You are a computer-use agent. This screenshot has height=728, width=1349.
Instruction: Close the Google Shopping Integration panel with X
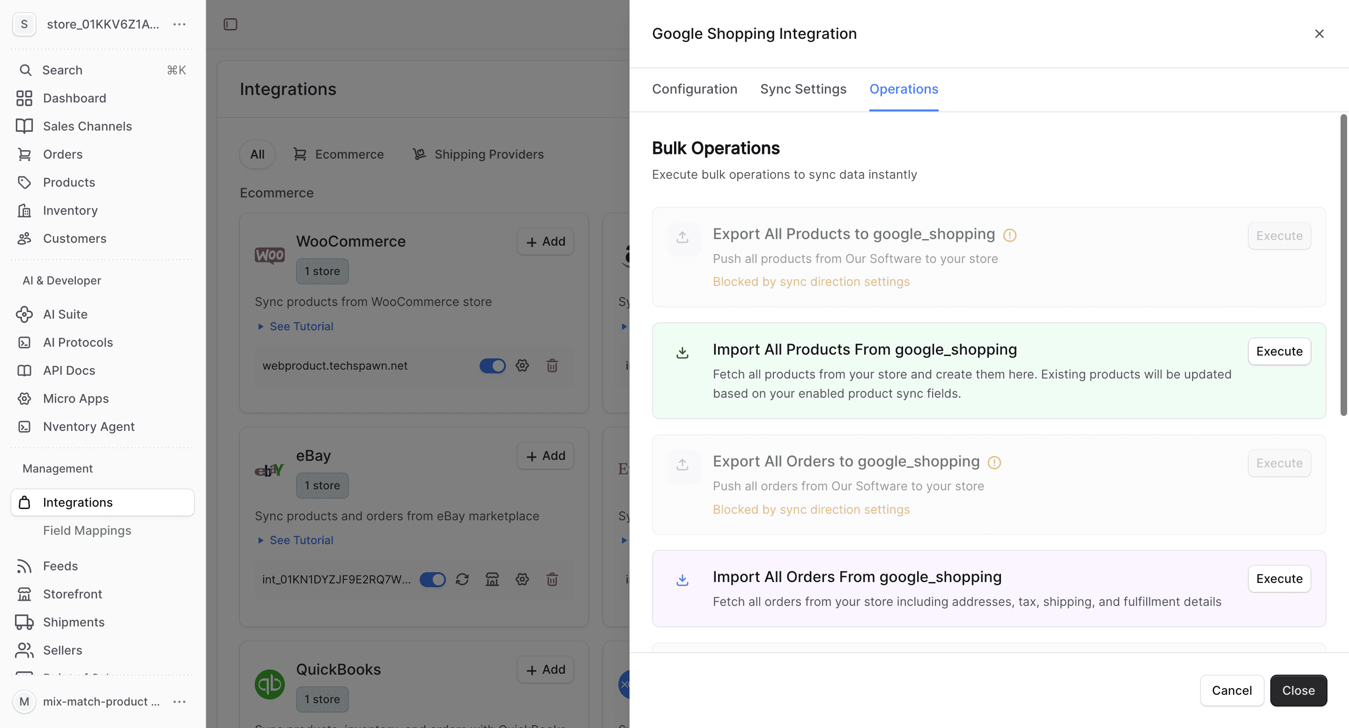(1319, 34)
